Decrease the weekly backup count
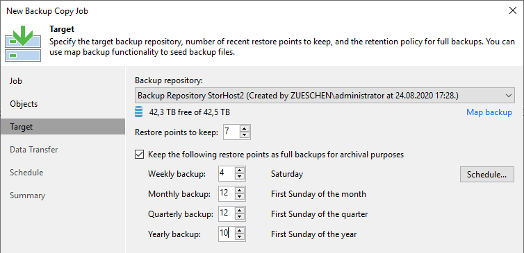Viewport: 524px width, 253px height. click(240, 177)
